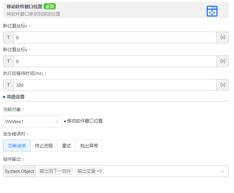This screenshot has width=234, height=193.
Task: Click the green 桌面 badge
Action: 50,6
